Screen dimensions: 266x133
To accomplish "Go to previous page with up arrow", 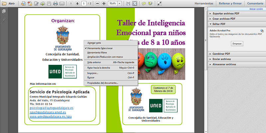I will pos(71,3).
